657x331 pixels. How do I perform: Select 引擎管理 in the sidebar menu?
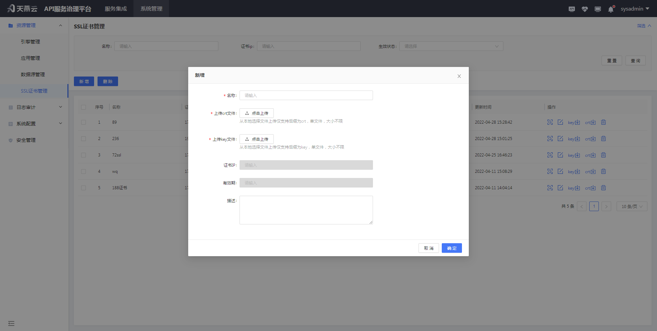[x=30, y=41]
